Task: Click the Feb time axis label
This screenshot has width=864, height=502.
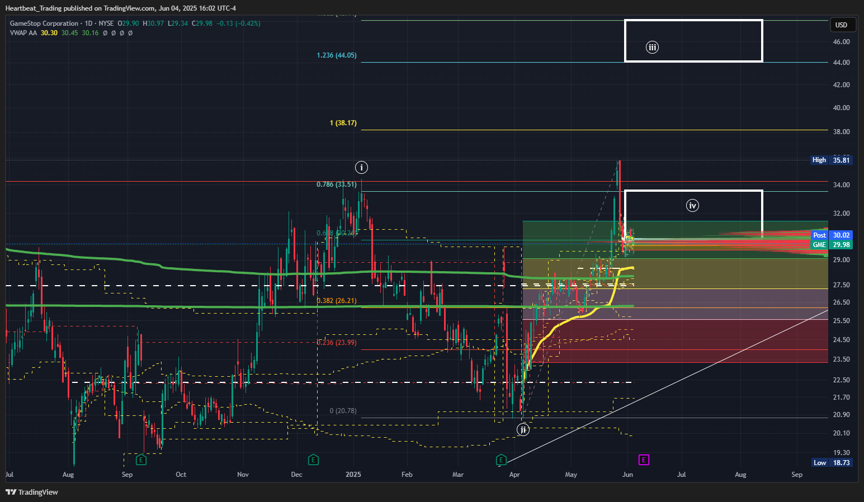Action: click(x=407, y=475)
